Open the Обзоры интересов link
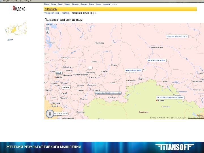The image size is (204, 153). coord(52,13)
